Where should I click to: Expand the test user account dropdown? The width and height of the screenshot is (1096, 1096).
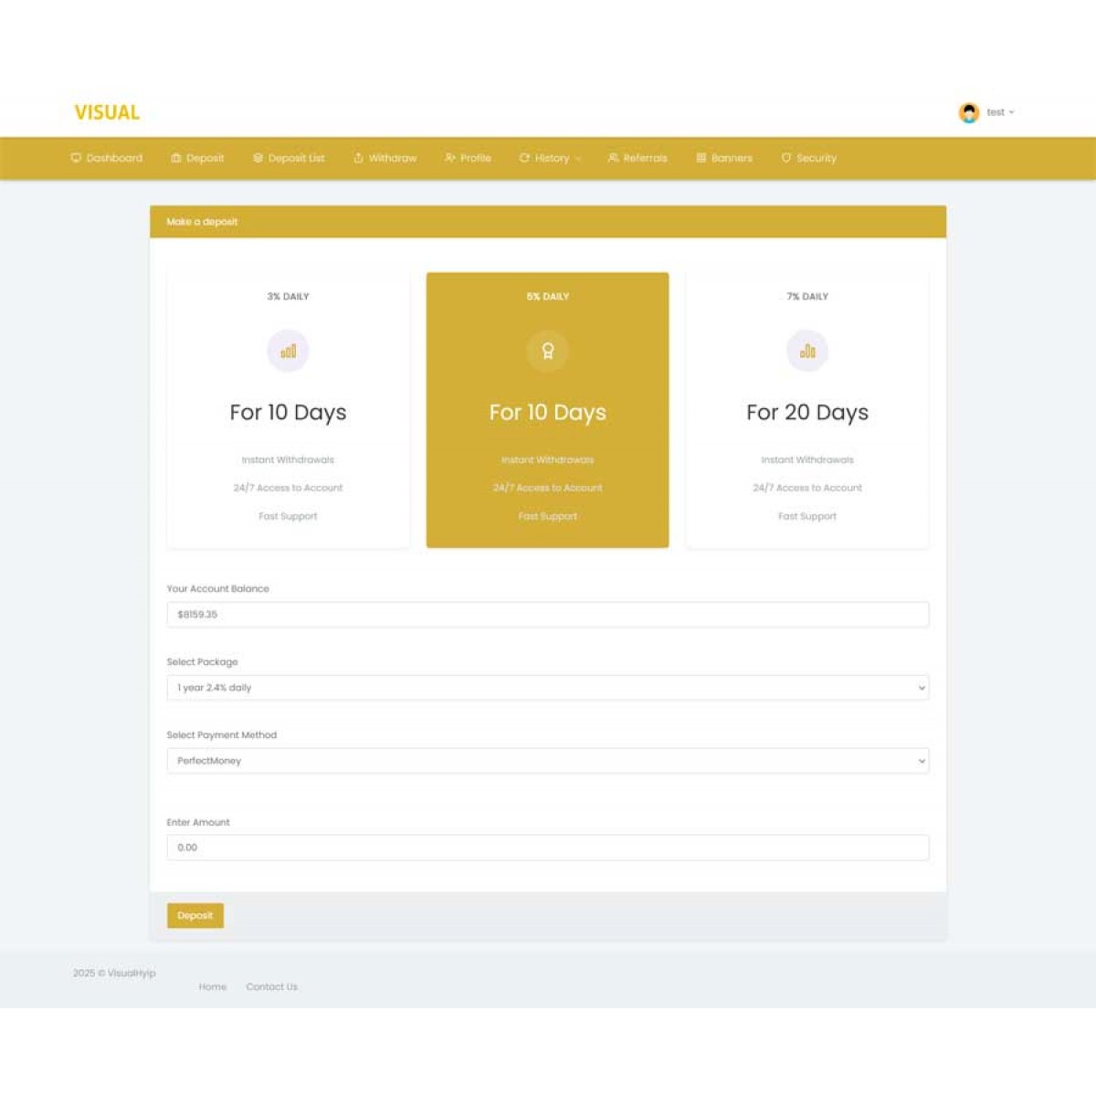pos(999,112)
